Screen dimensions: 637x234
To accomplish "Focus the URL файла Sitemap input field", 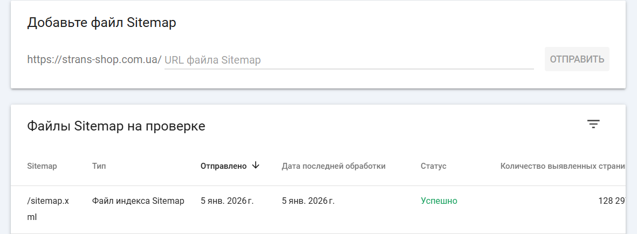I will 348,60.
